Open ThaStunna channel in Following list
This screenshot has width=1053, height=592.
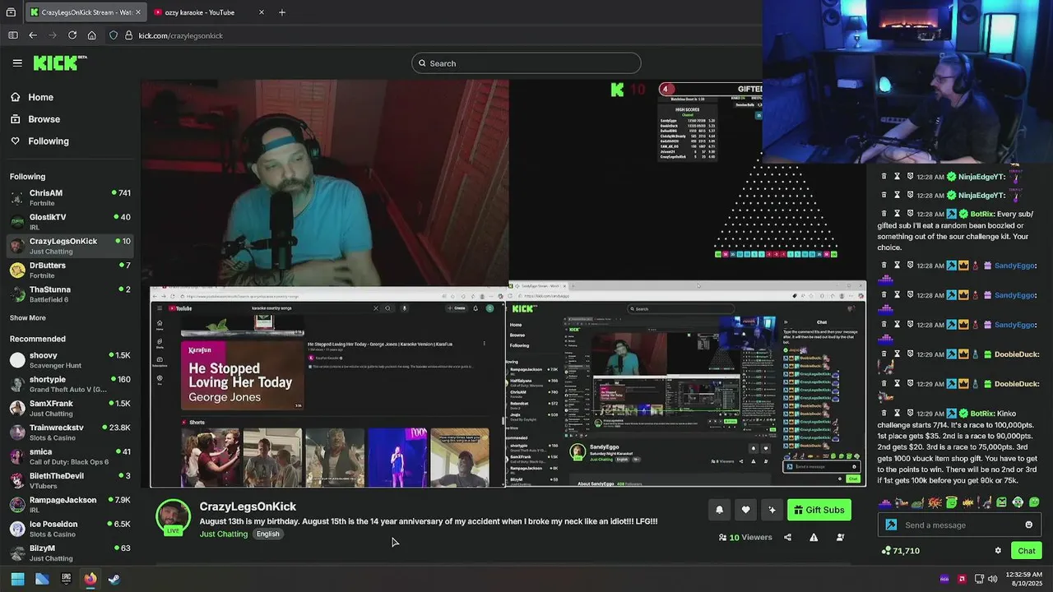pos(70,294)
